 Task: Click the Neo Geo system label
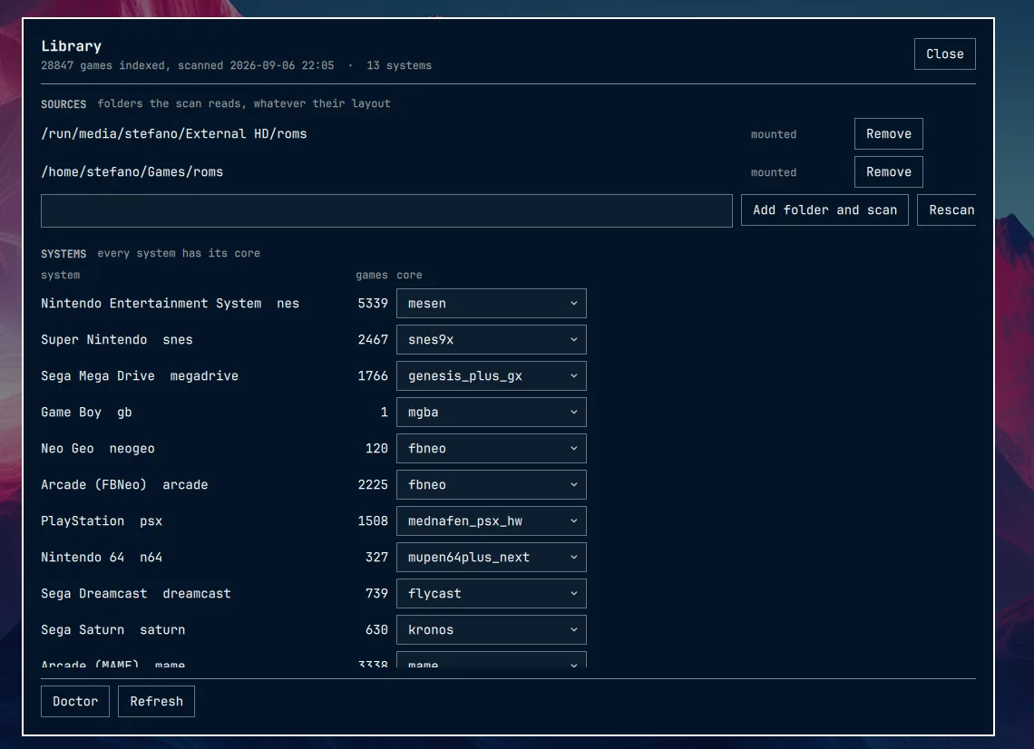point(67,448)
